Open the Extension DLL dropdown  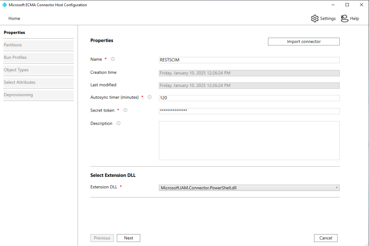[x=336, y=187]
